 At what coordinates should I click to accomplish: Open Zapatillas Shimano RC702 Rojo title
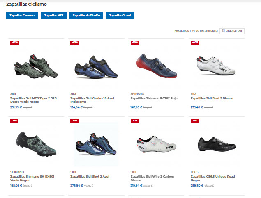tap(154, 98)
